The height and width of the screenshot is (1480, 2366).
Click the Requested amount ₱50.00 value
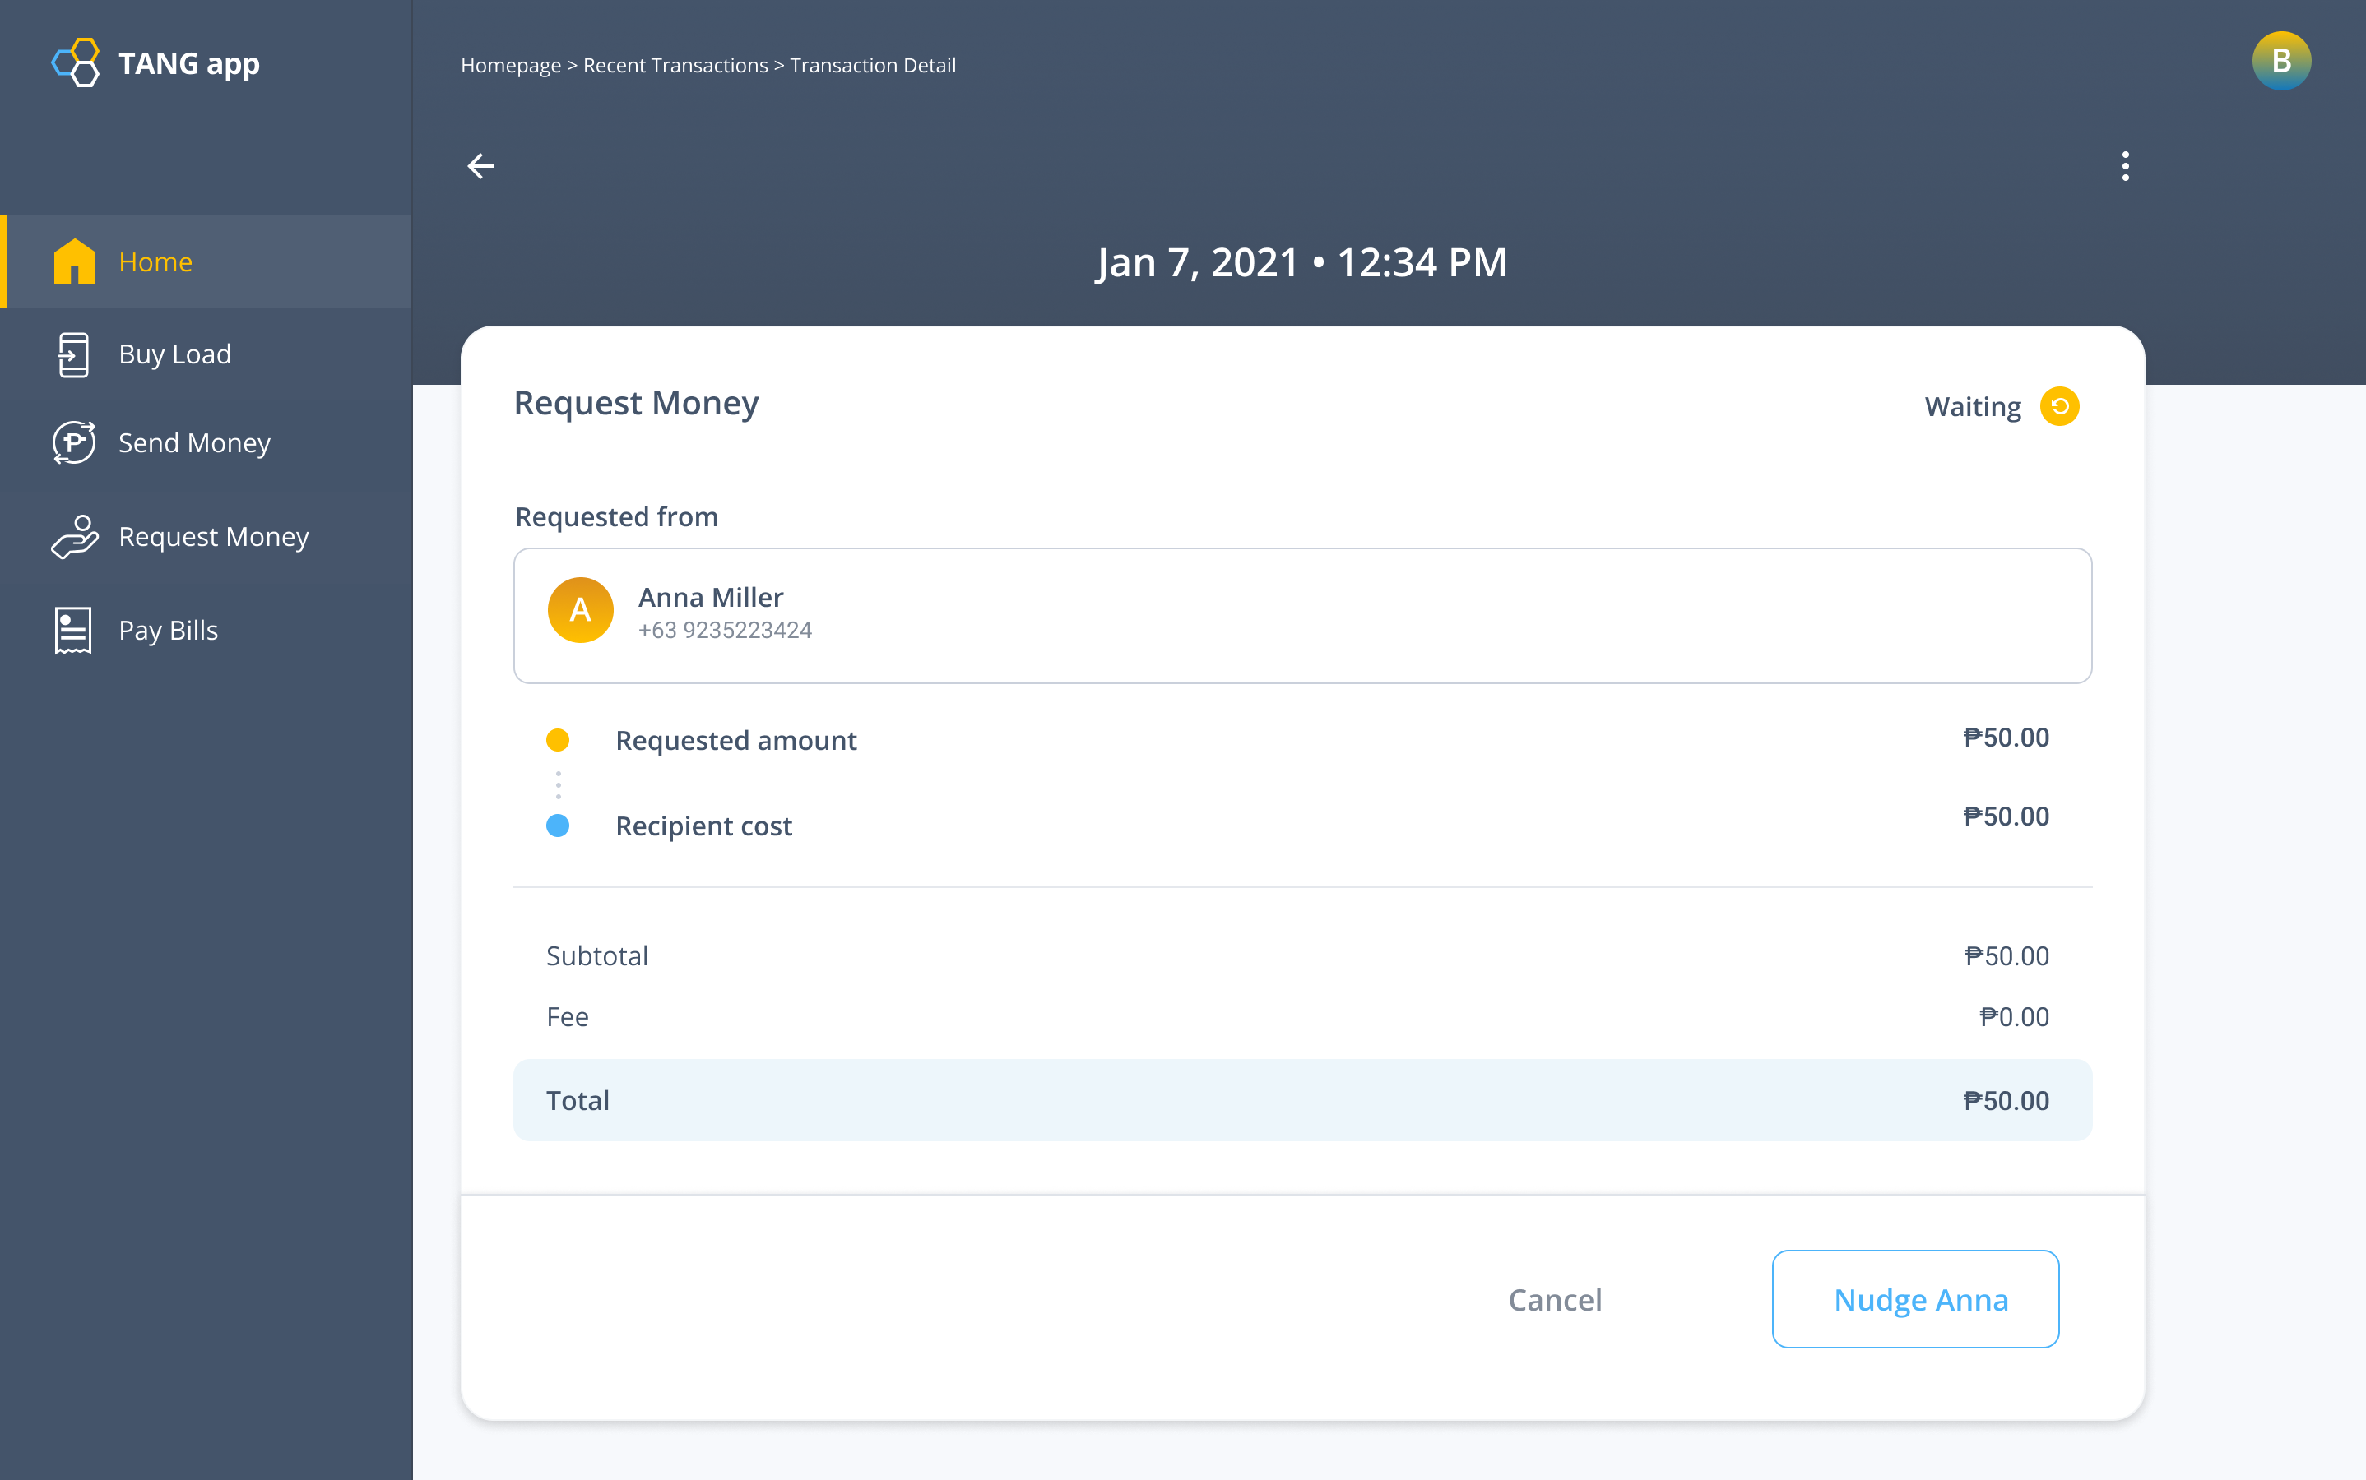coord(2006,737)
